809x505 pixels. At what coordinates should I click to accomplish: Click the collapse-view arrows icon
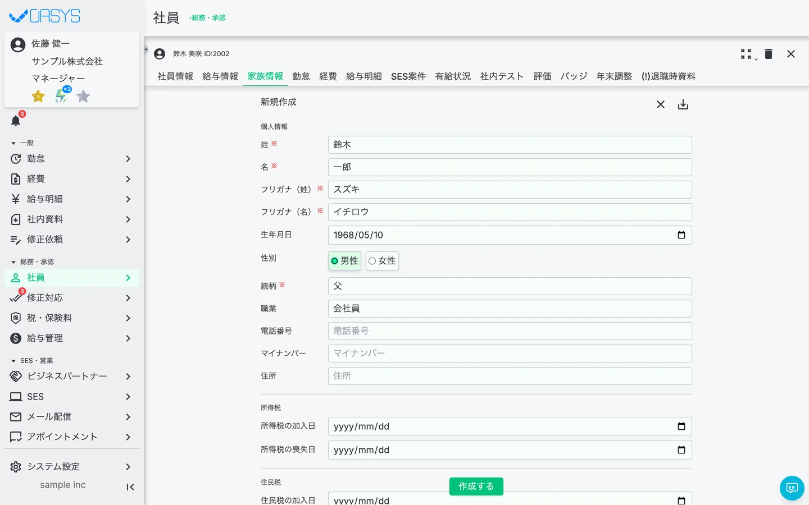[x=746, y=54]
